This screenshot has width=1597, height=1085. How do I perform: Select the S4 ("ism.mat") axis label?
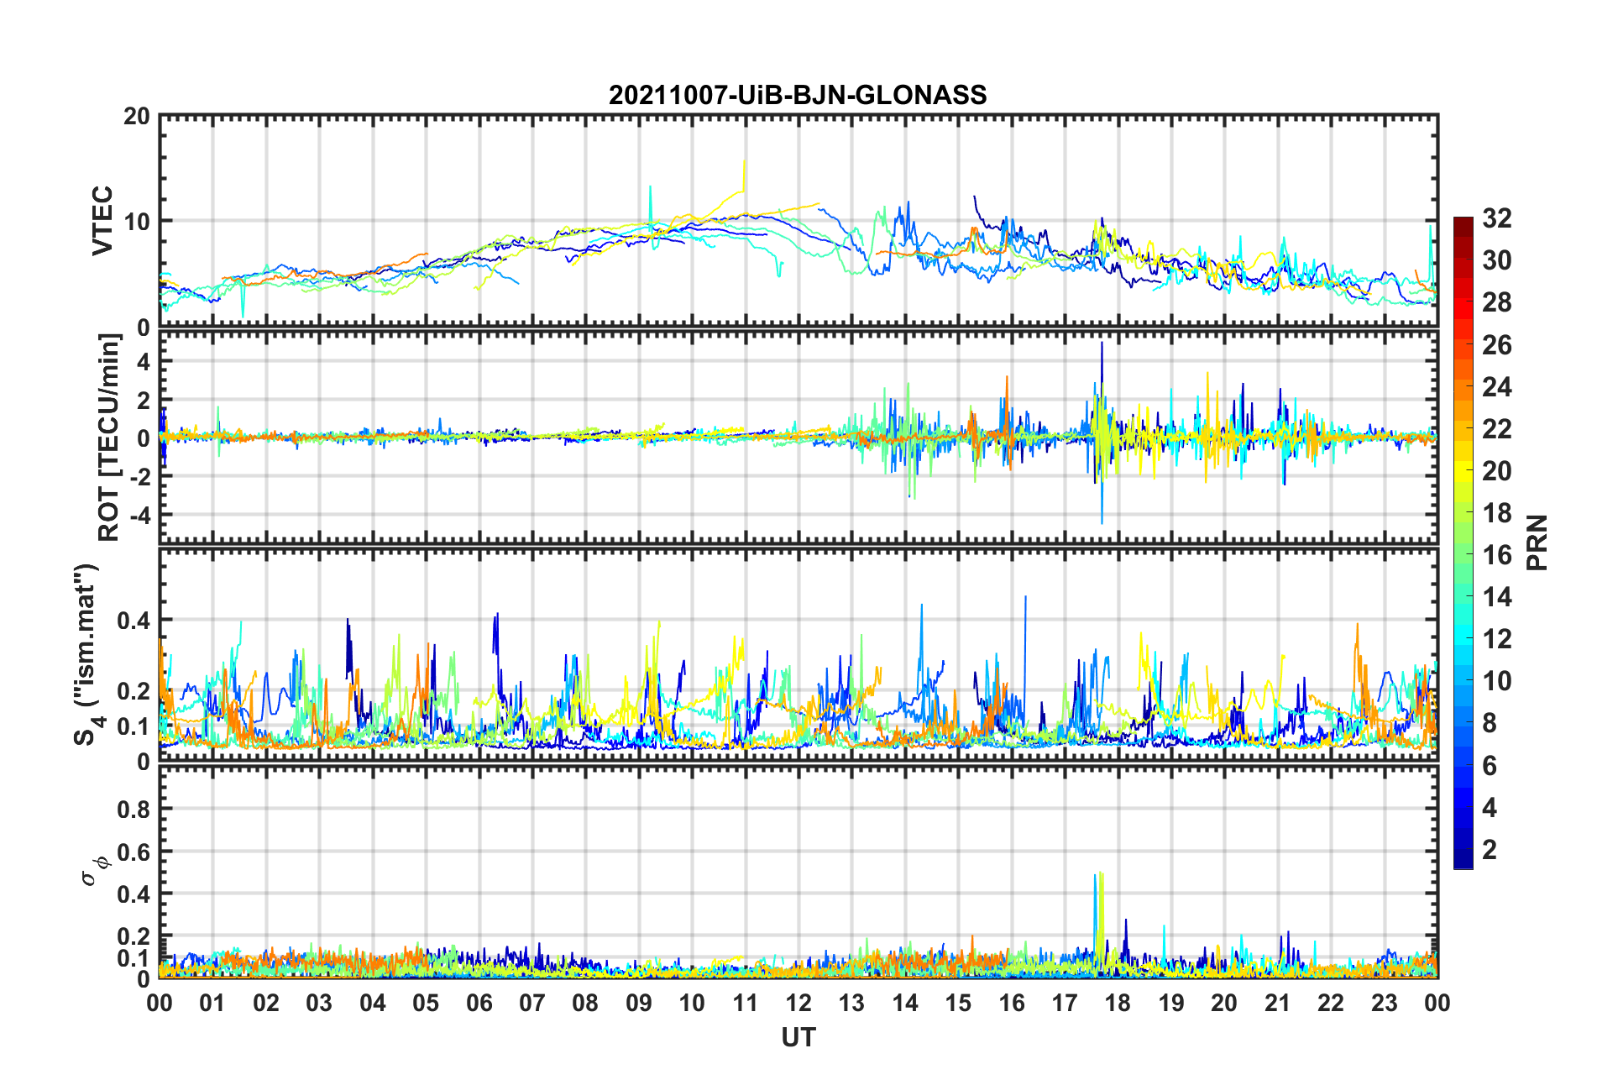tap(87, 654)
